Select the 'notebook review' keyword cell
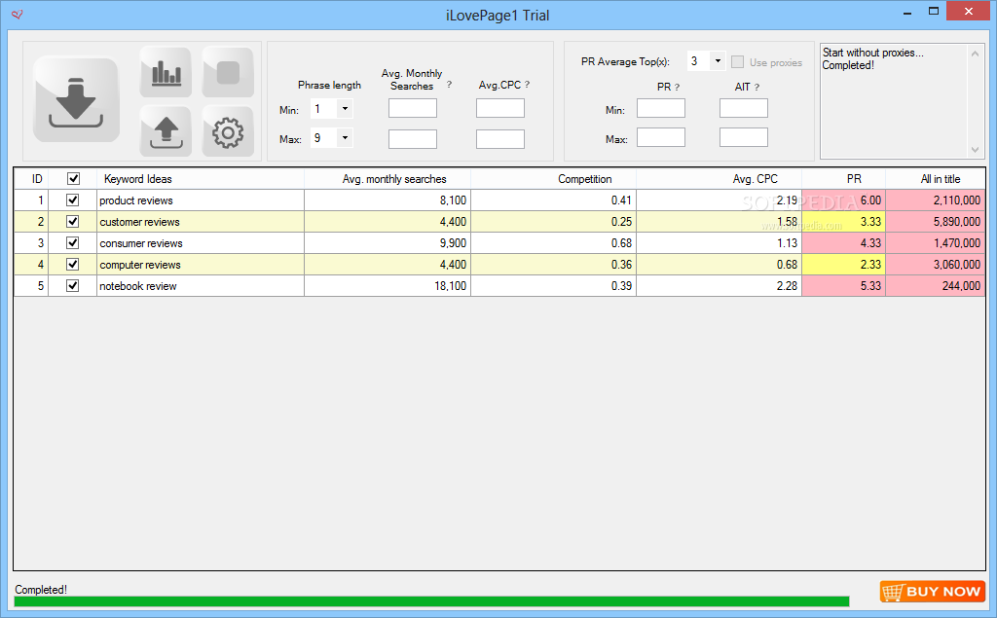The image size is (997, 618). pyautogui.click(x=201, y=285)
